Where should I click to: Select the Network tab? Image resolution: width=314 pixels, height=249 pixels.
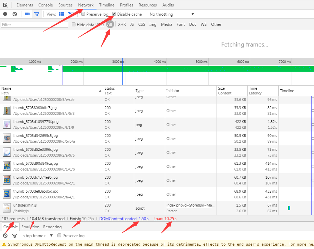tap(86, 5)
